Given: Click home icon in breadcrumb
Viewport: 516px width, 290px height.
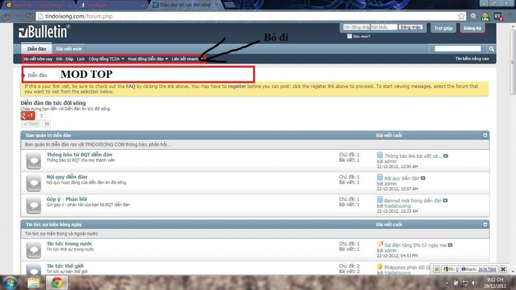Looking at the screenshot, I should (23, 75).
